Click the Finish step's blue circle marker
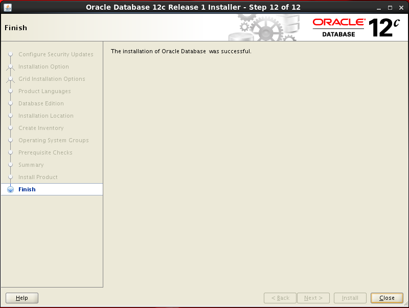Viewport: 409px width, 308px height. 10,189
